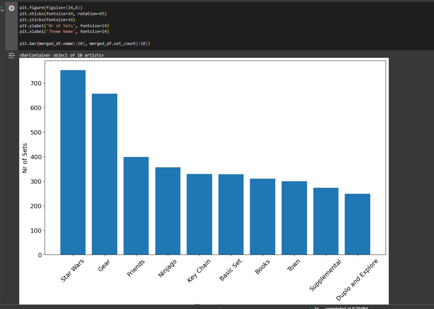Click the '700' y-axis tick label

click(x=36, y=83)
